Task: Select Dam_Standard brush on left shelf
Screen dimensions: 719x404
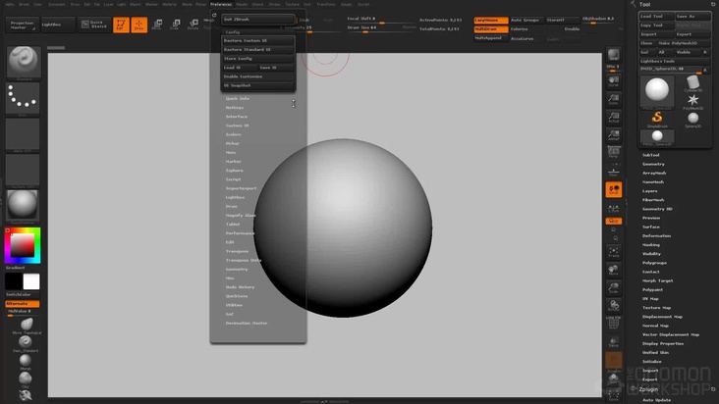Action: 26,343
